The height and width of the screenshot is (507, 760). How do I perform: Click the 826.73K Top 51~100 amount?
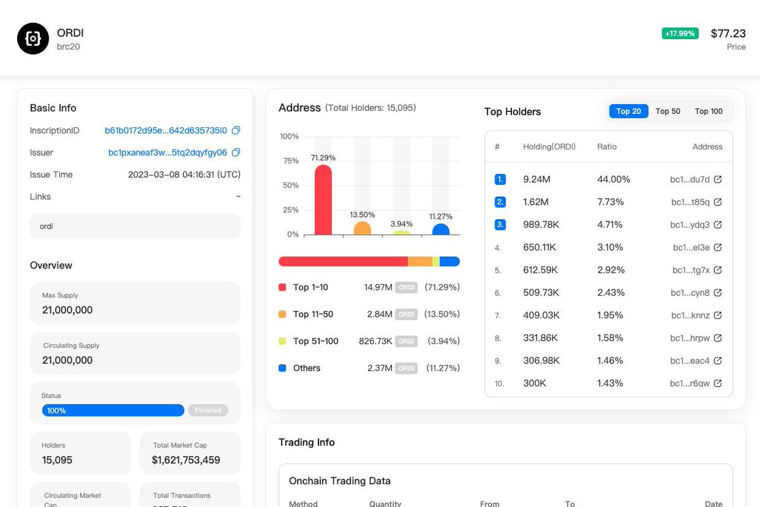tap(376, 341)
